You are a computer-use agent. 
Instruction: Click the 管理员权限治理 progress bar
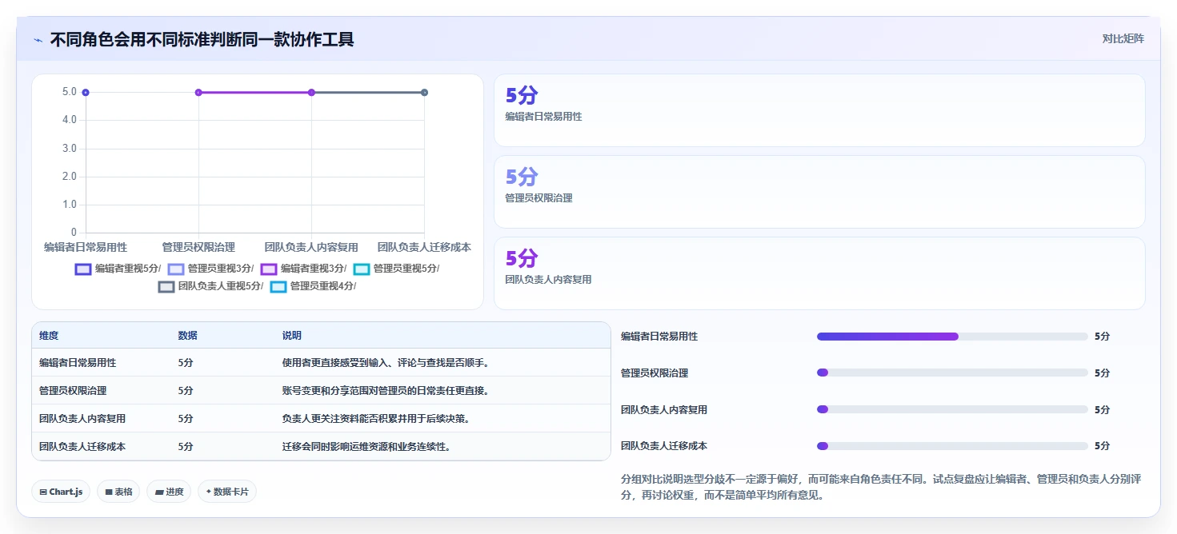(952, 373)
